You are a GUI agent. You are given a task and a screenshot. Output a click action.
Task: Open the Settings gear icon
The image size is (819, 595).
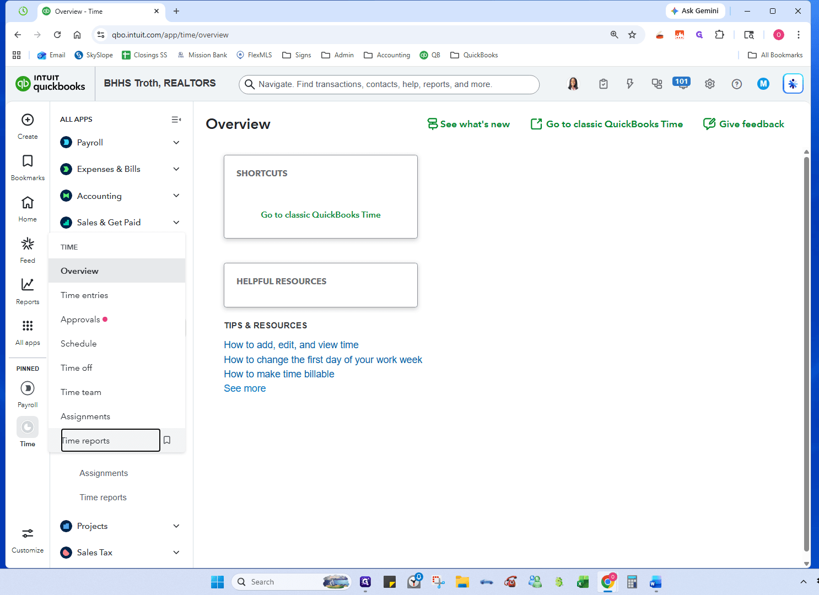click(x=710, y=84)
